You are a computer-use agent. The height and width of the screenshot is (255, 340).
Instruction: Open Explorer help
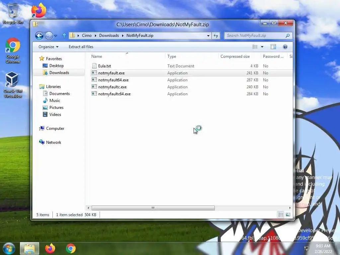coord(285,47)
